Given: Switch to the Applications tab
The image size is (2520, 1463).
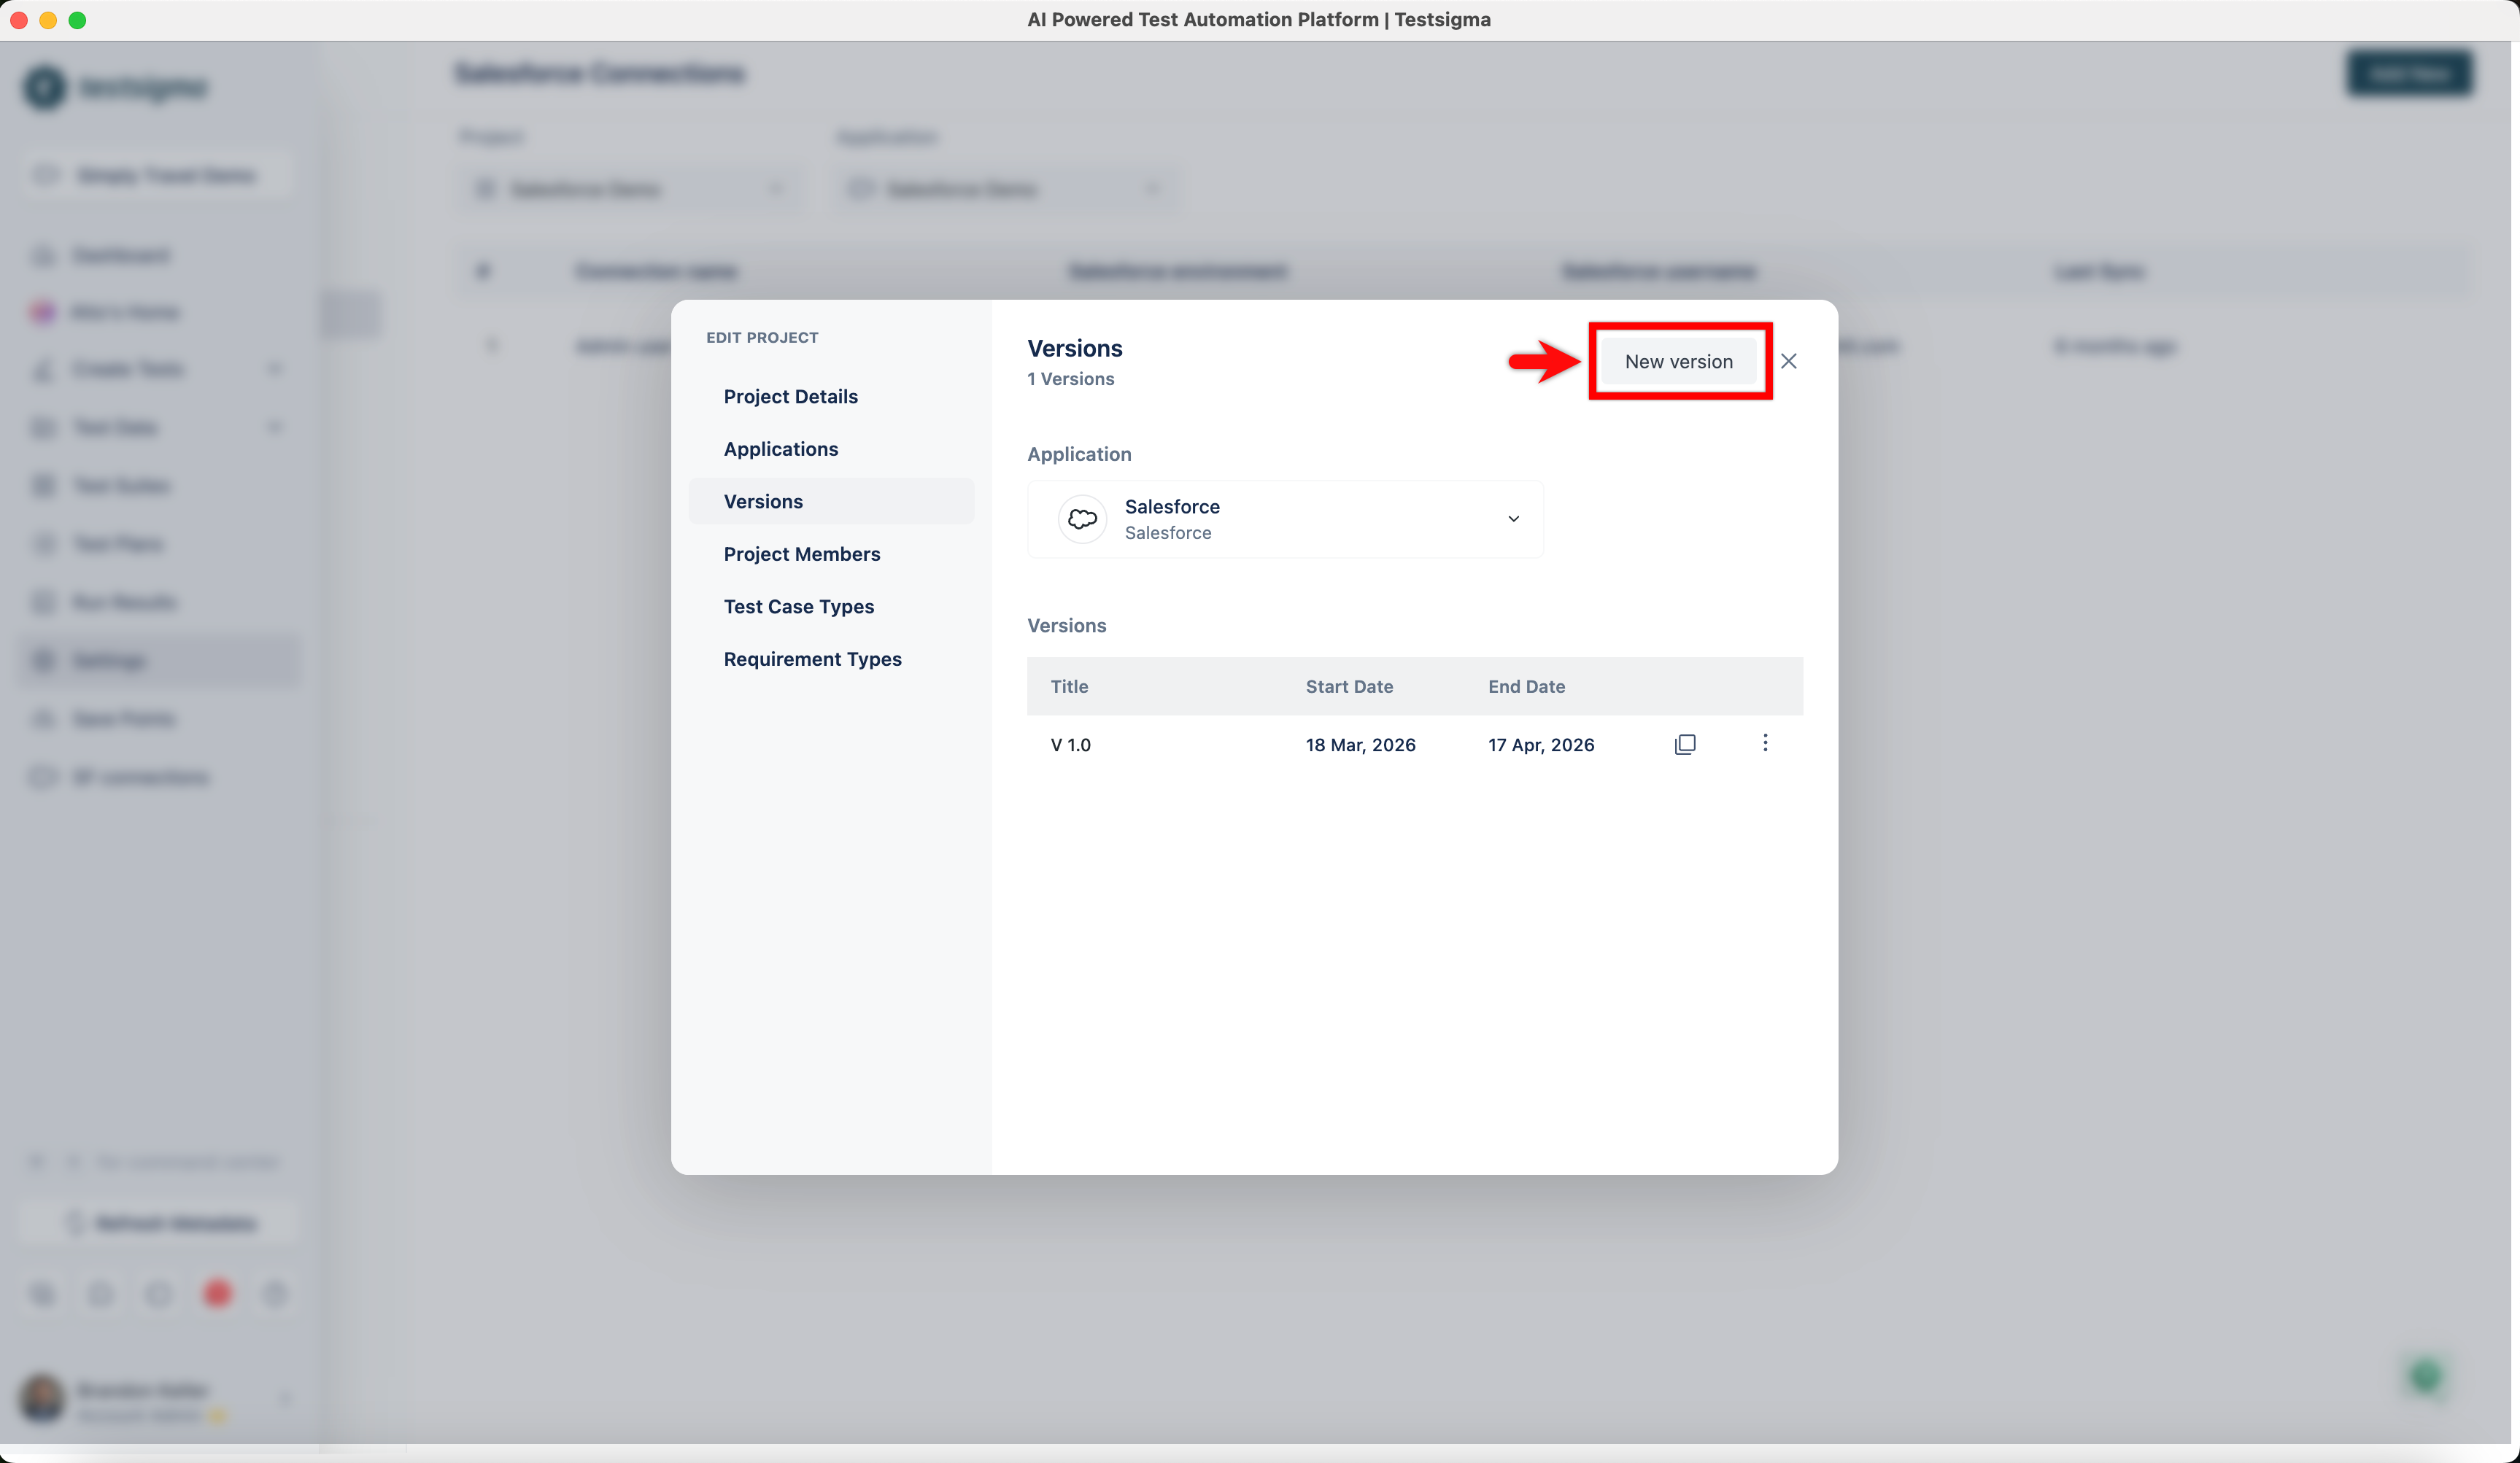Looking at the screenshot, I should (x=780, y=449).
